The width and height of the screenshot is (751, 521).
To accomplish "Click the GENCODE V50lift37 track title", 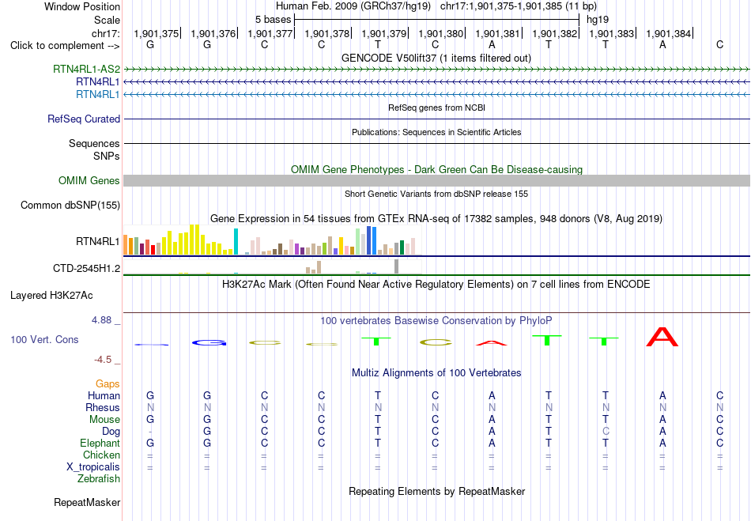I will 436,58.
